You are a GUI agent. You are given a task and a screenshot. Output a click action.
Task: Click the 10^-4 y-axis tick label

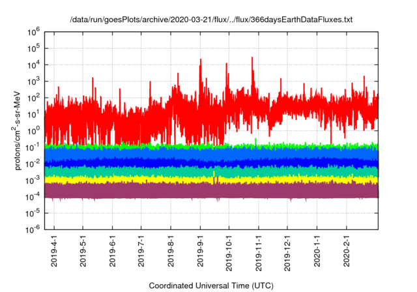click(33, 197)
